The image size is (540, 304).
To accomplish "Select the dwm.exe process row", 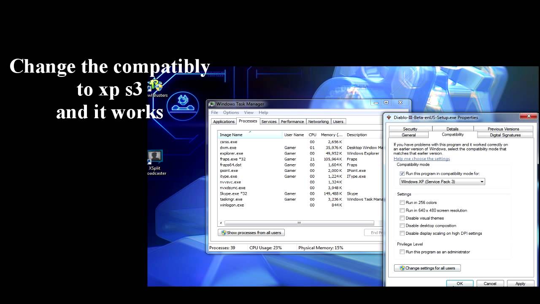I will click(300, 148).
